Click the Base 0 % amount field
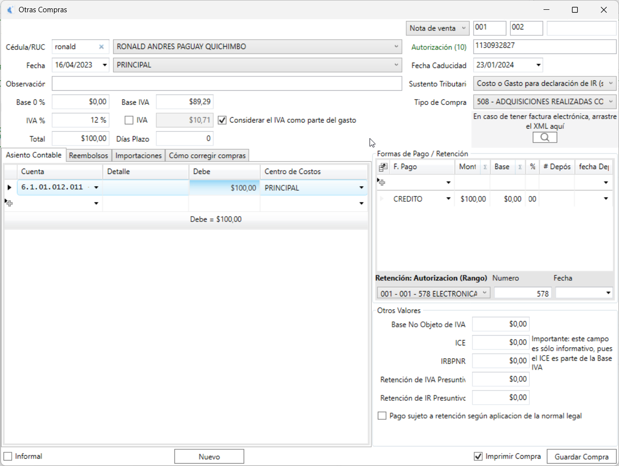 click(x=80, y=102)
